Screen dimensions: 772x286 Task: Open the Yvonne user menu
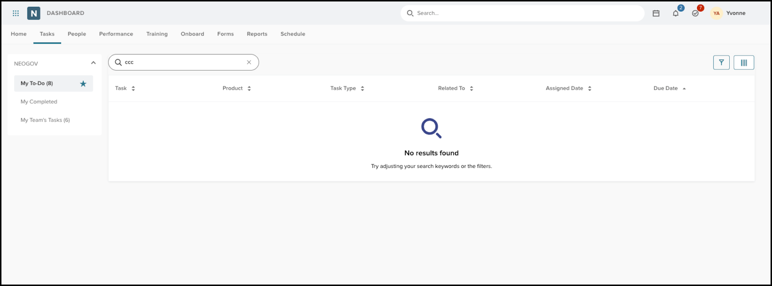735,13
